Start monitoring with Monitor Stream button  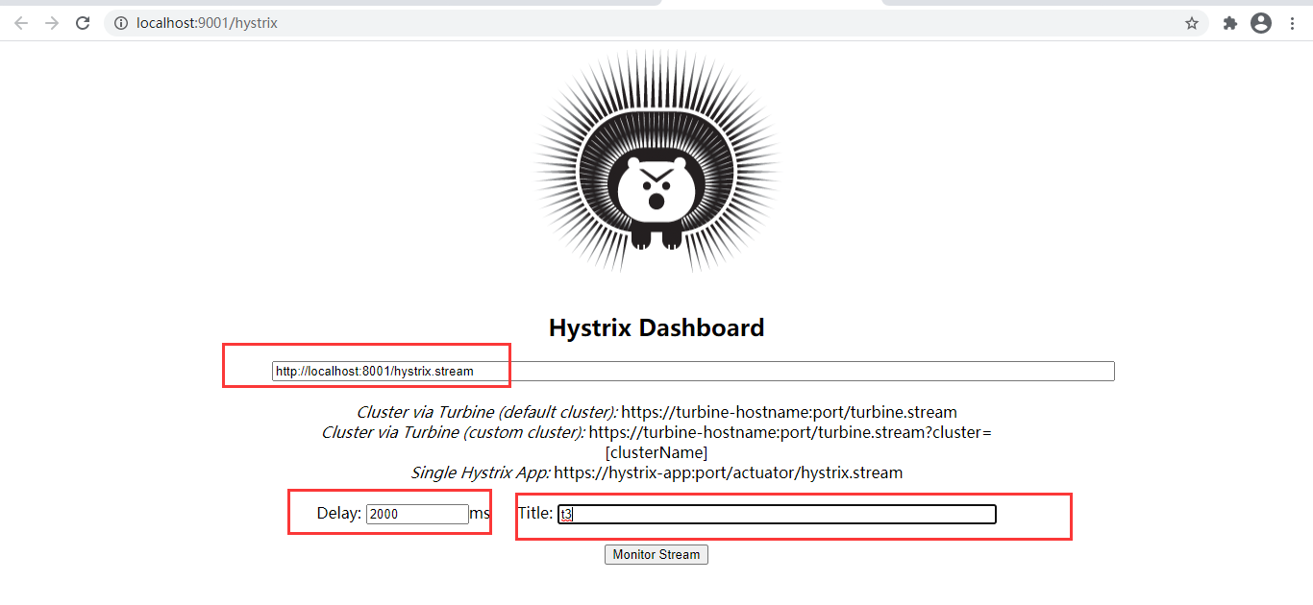coord(656,554)
